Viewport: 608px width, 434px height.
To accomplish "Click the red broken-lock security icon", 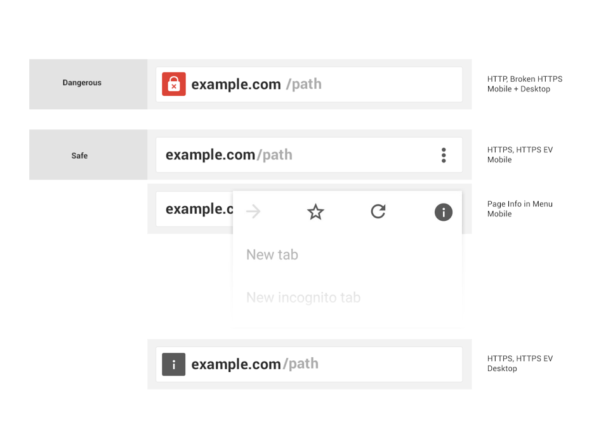I will [x=174, y=84].
